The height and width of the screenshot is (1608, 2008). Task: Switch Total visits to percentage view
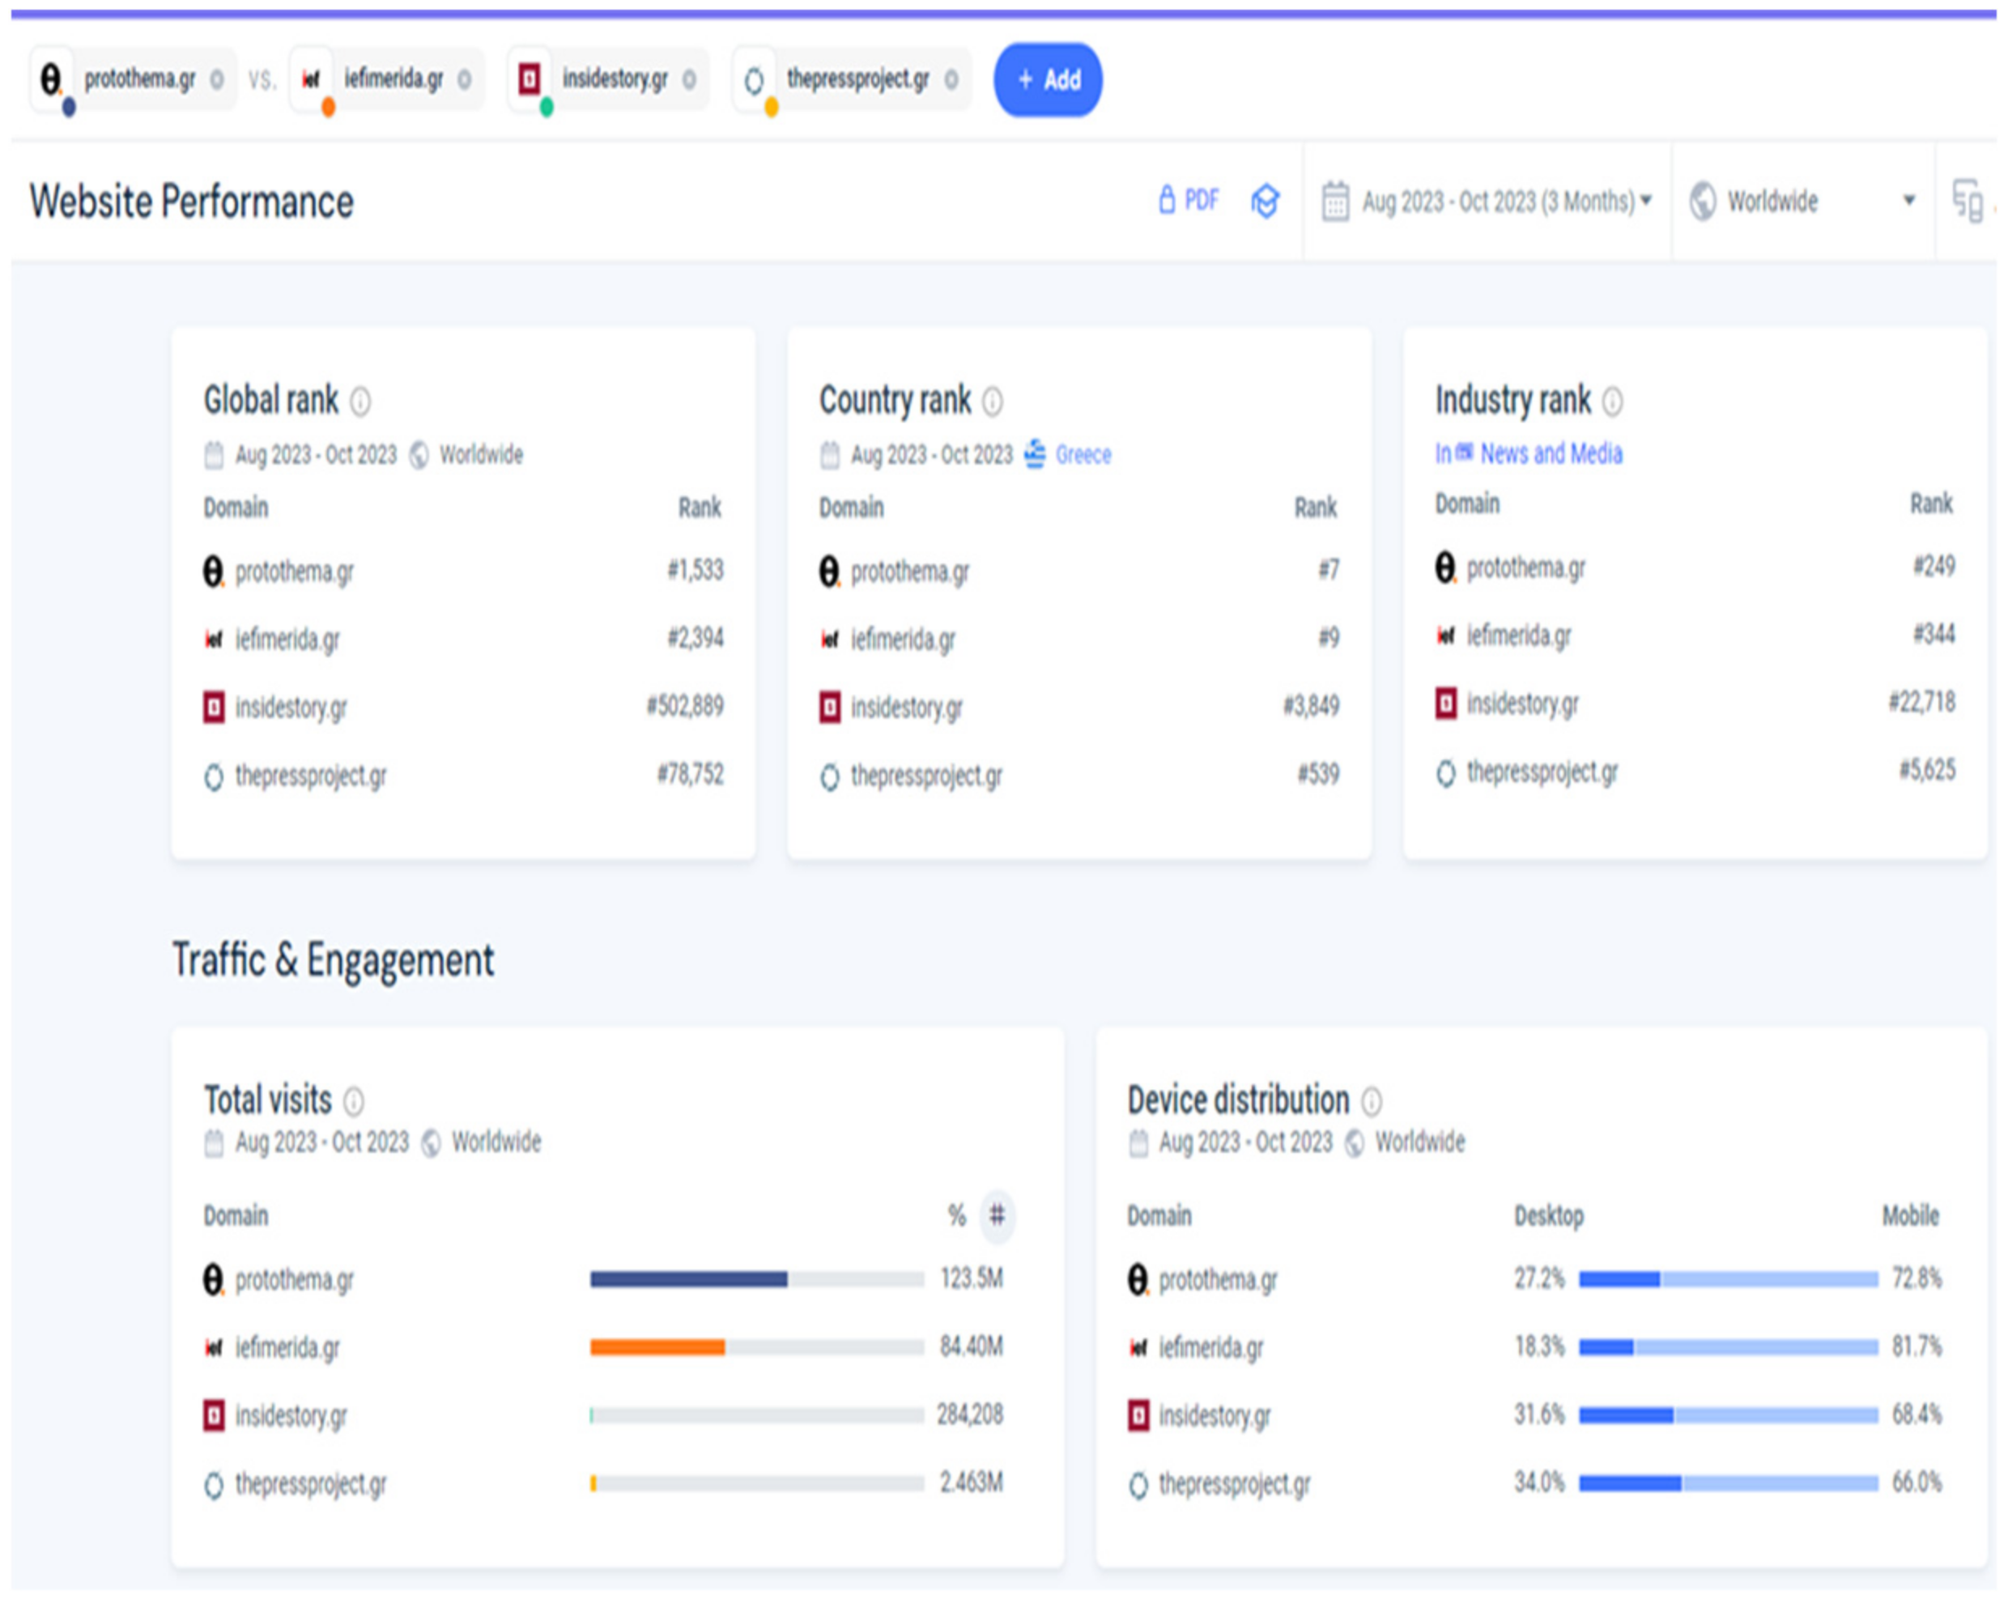pos(956,1215)
